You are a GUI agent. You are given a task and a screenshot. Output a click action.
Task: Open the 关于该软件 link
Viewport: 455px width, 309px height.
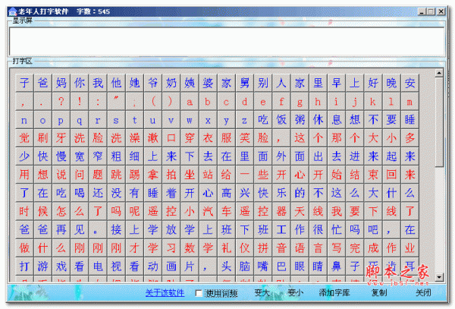coord(165,293)
